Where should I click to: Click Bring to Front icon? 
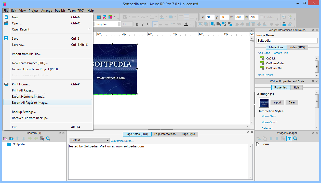pyautogui.click(x=213, y=24)
